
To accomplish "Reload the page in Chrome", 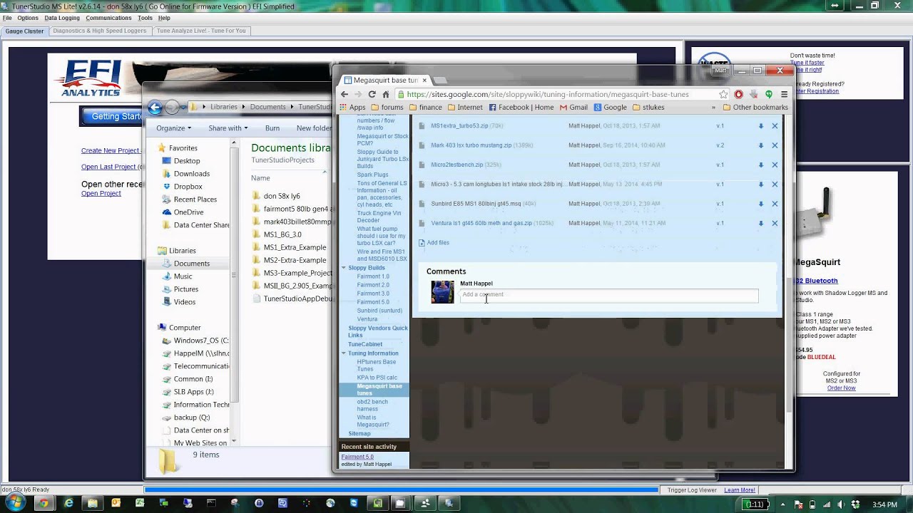I will (372, 94).
